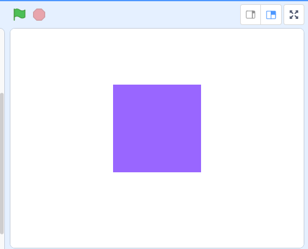This screenshot has width=308, height=249.
Task: Halt the running project with stop sign
Action: pyautogui.click(x=39, y=15)
